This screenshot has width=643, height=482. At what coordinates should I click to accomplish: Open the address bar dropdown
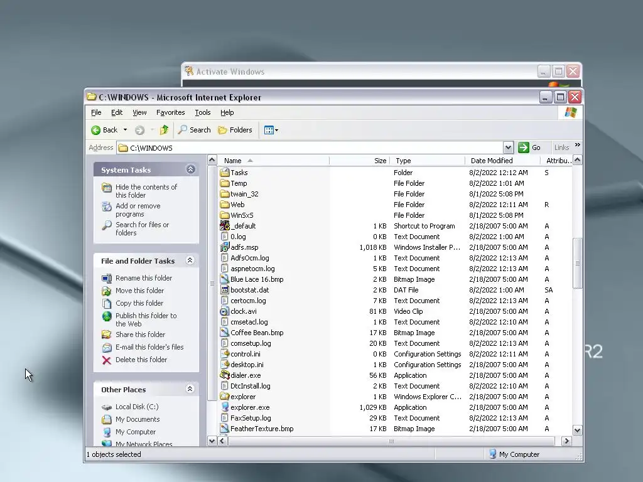(x=508, y=147)
